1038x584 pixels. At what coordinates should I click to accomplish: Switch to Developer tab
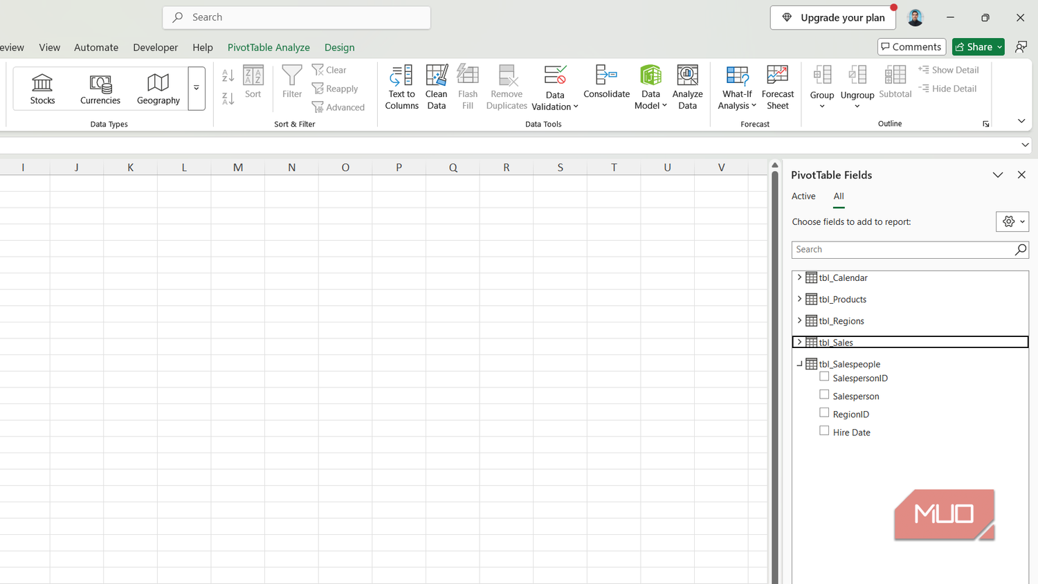click(x=156, y=47)
